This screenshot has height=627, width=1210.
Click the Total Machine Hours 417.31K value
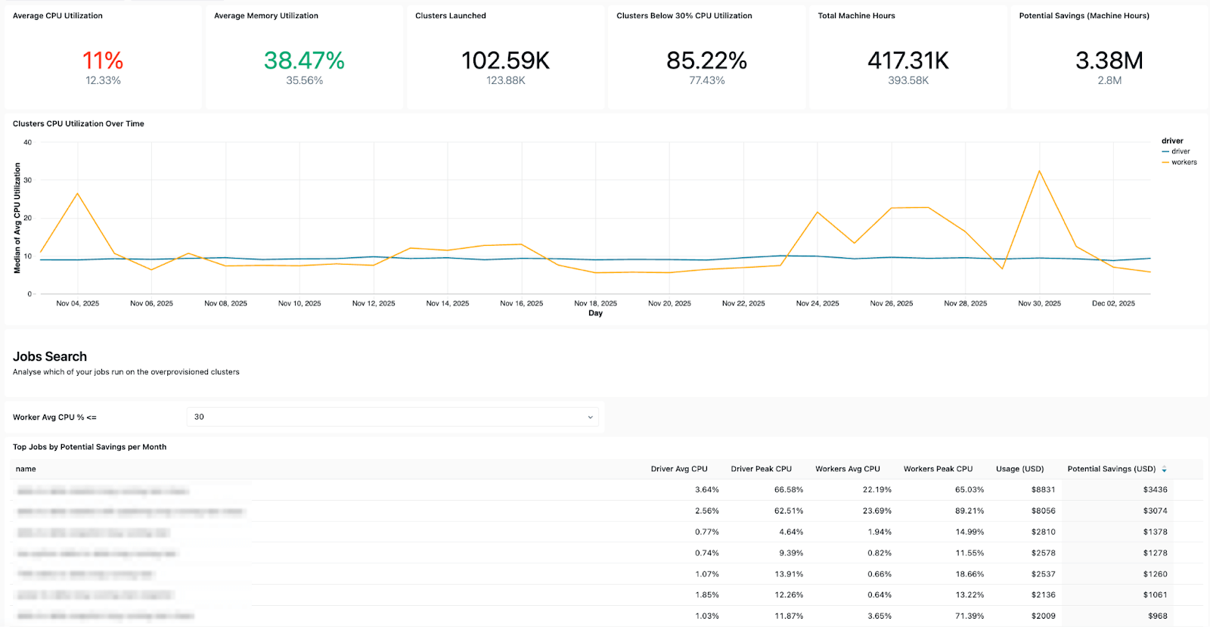907,61
